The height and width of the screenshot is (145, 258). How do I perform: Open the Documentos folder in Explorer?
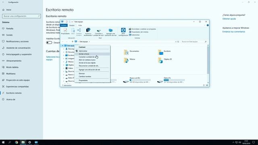click(x=131, y=52)
